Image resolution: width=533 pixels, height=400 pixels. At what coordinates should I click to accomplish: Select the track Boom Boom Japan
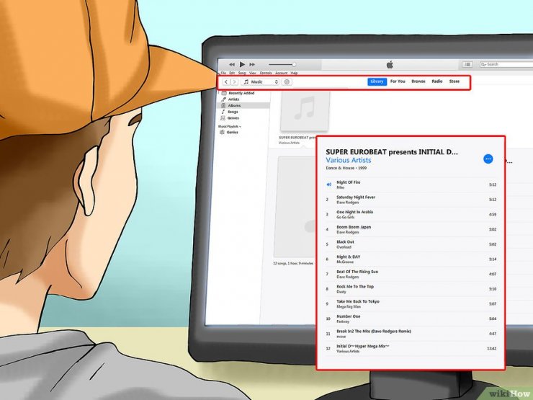[411, 230]
